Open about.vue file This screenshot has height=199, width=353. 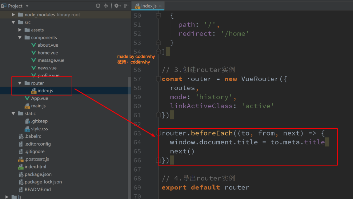pos(48,45)
